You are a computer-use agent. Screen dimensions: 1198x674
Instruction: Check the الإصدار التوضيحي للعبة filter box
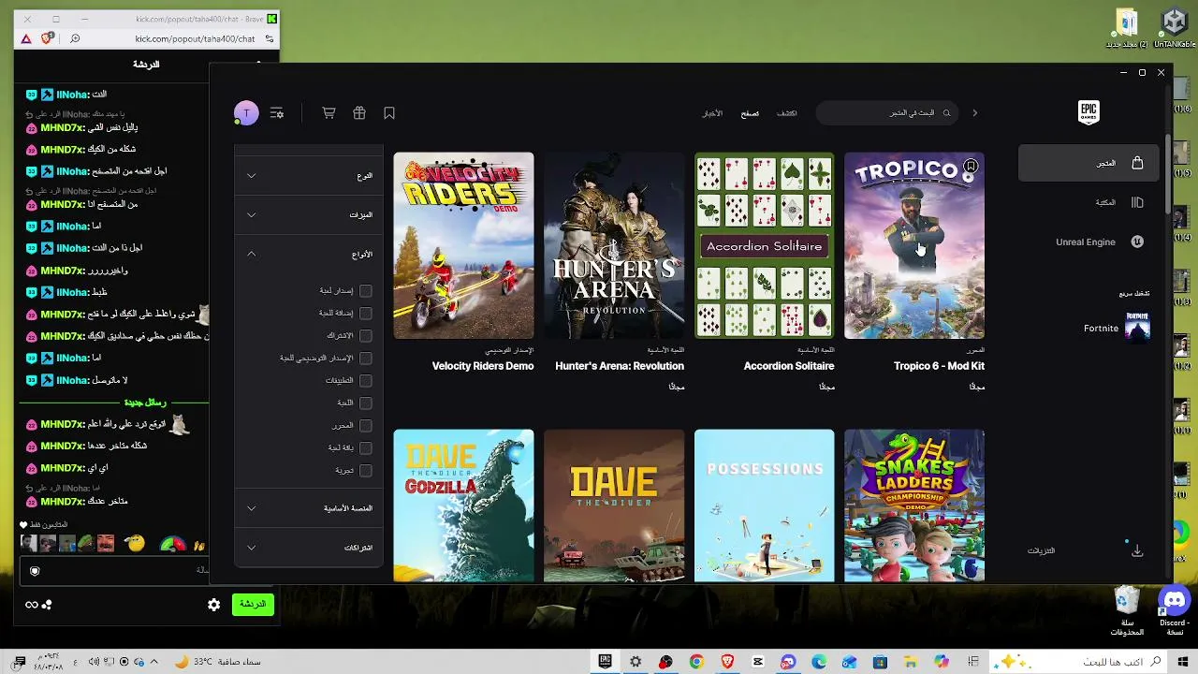[x=366, y=359]
